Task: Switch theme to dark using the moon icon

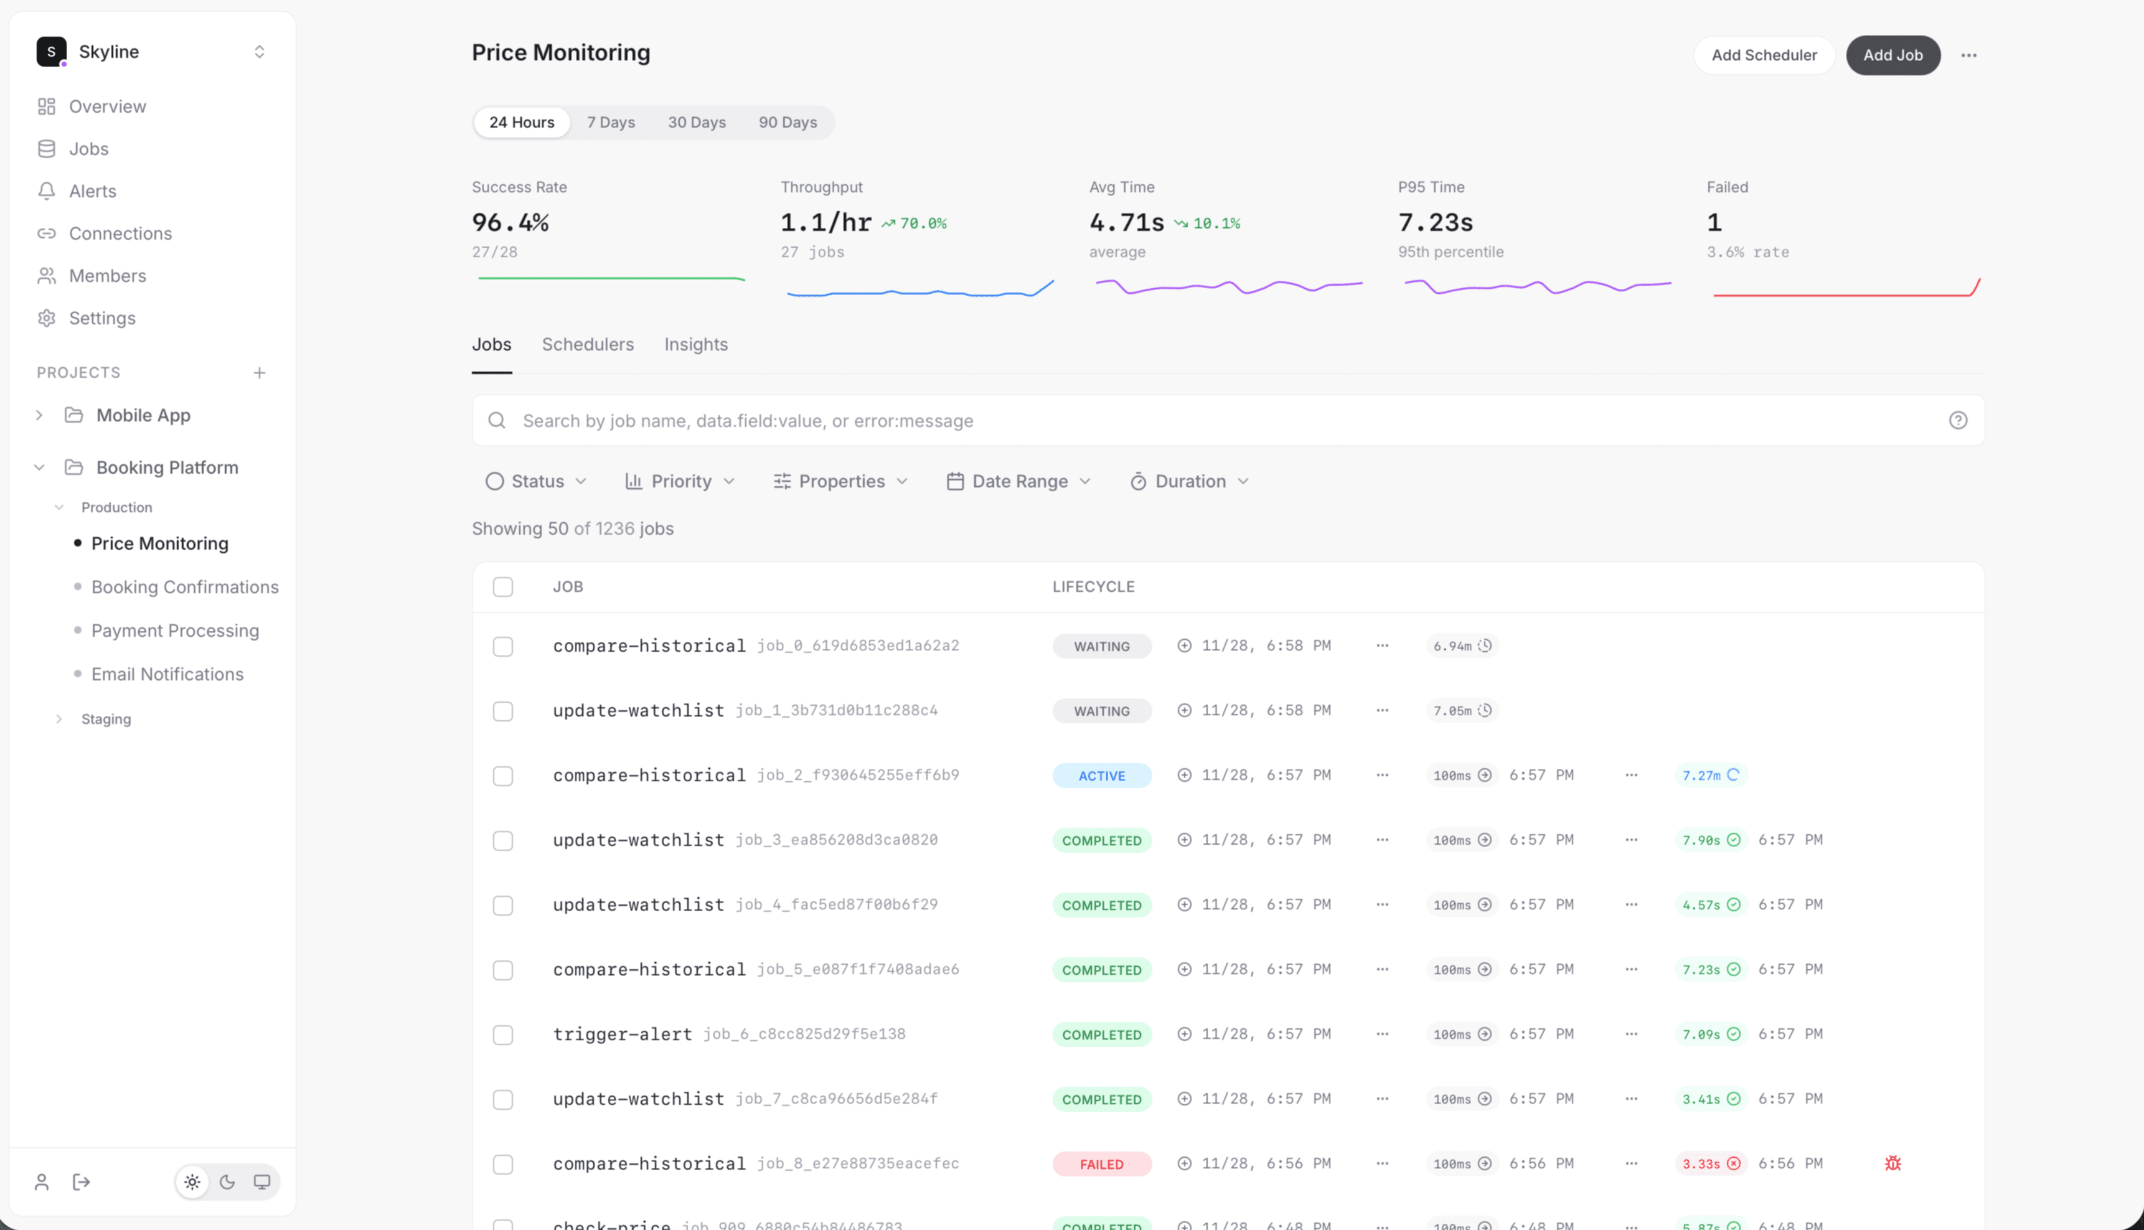Action: pos(227,1182)
